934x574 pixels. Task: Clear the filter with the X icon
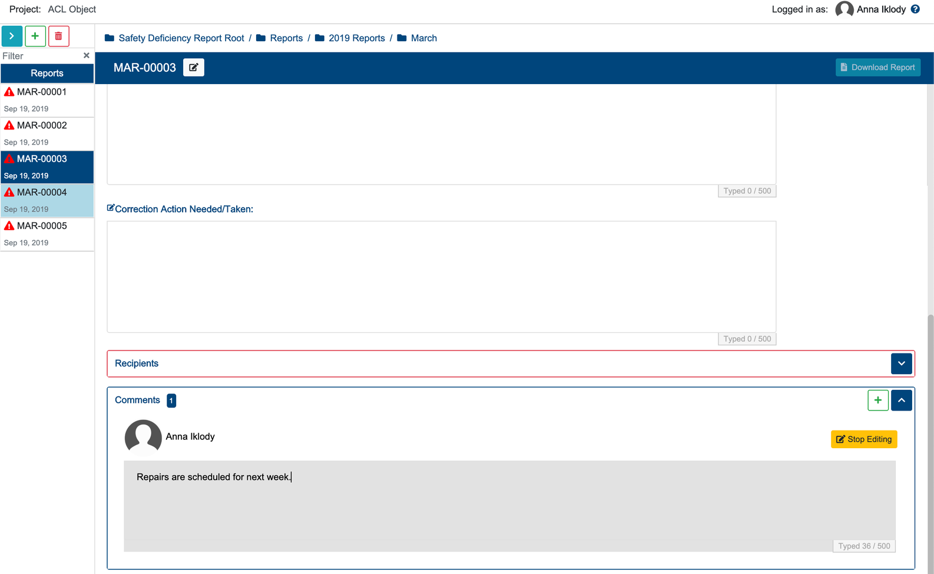(87, 55)
